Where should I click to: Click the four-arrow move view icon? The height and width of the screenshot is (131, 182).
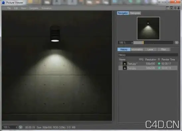175,8
